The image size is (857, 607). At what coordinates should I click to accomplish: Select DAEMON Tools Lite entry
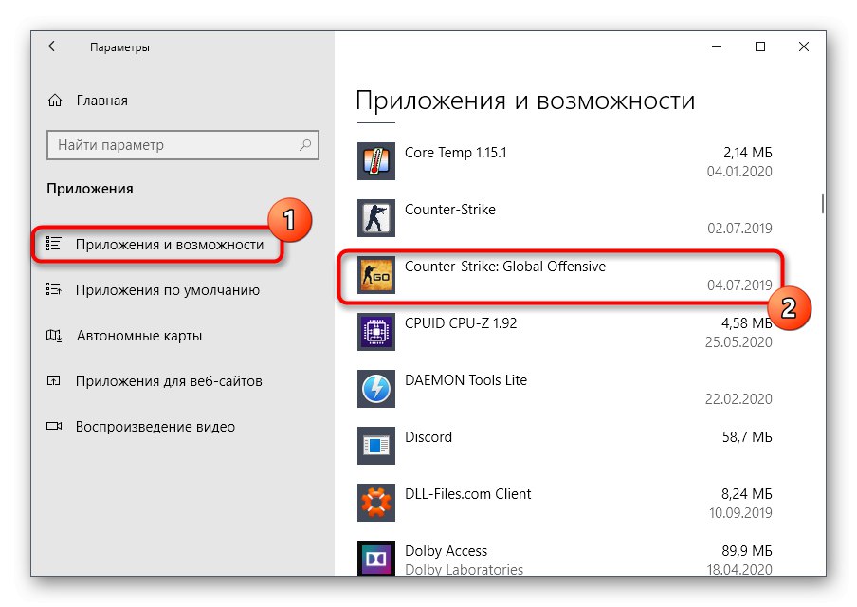(565, 389)
